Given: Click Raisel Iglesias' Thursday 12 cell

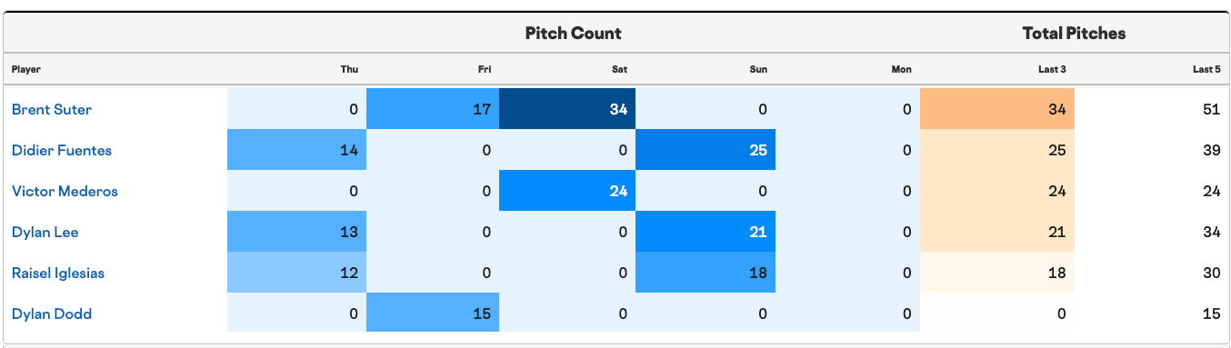Looking at the screenshot, I should (x=296, y=273).
